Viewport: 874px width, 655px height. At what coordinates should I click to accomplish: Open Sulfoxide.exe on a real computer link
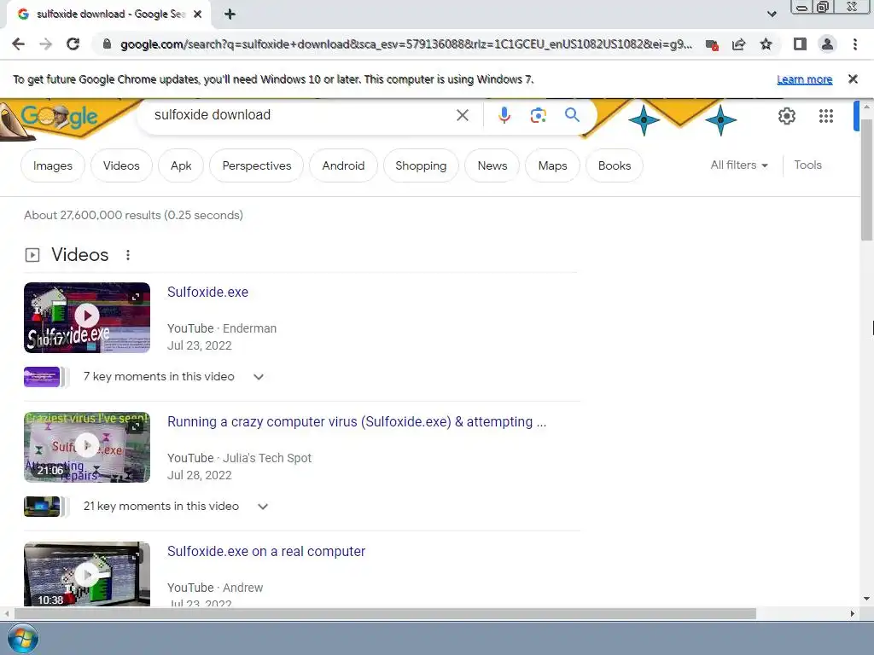pyautogui.click(x=266, y=552)
